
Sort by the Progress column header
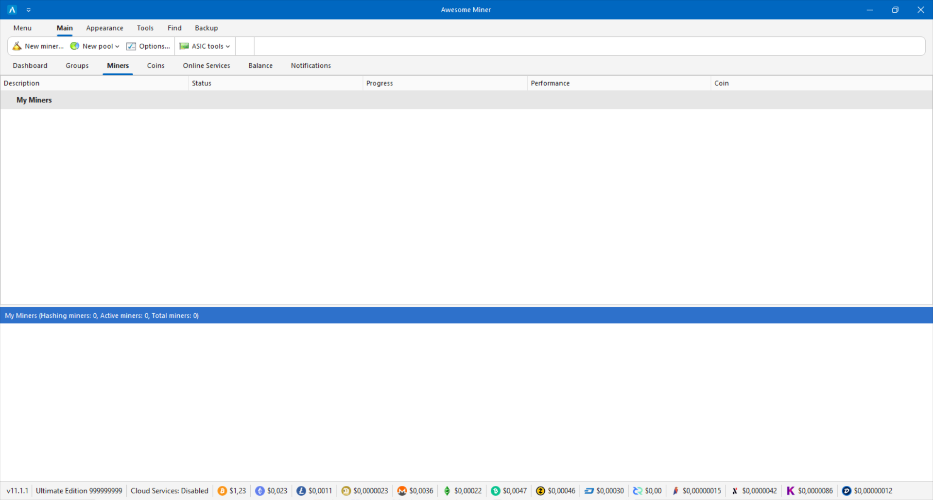[x=445, y=83]
